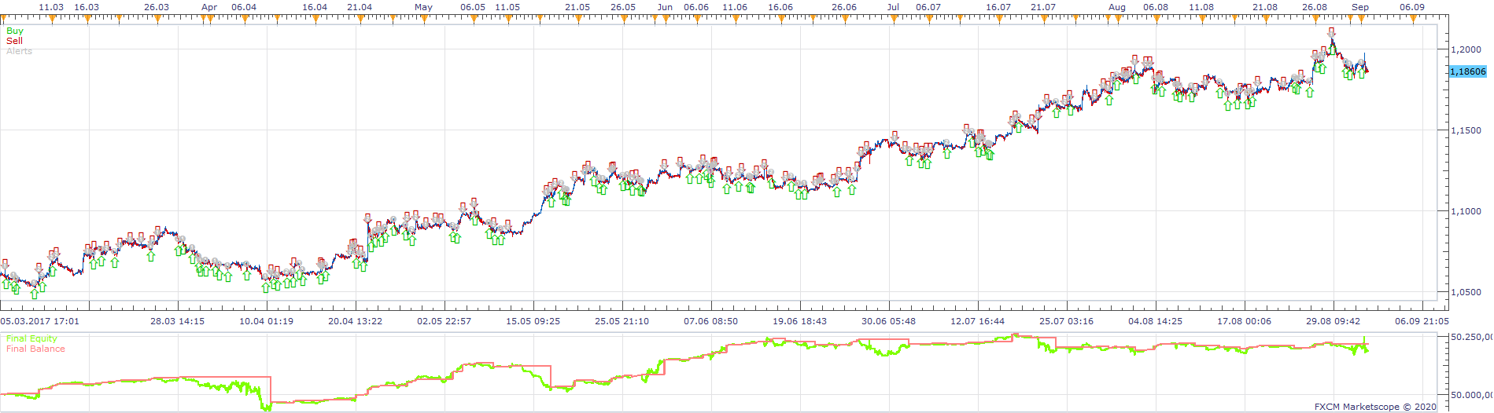Click the orange marker under 06.06
1494x413 pixels.
click(x=696, y=19)
